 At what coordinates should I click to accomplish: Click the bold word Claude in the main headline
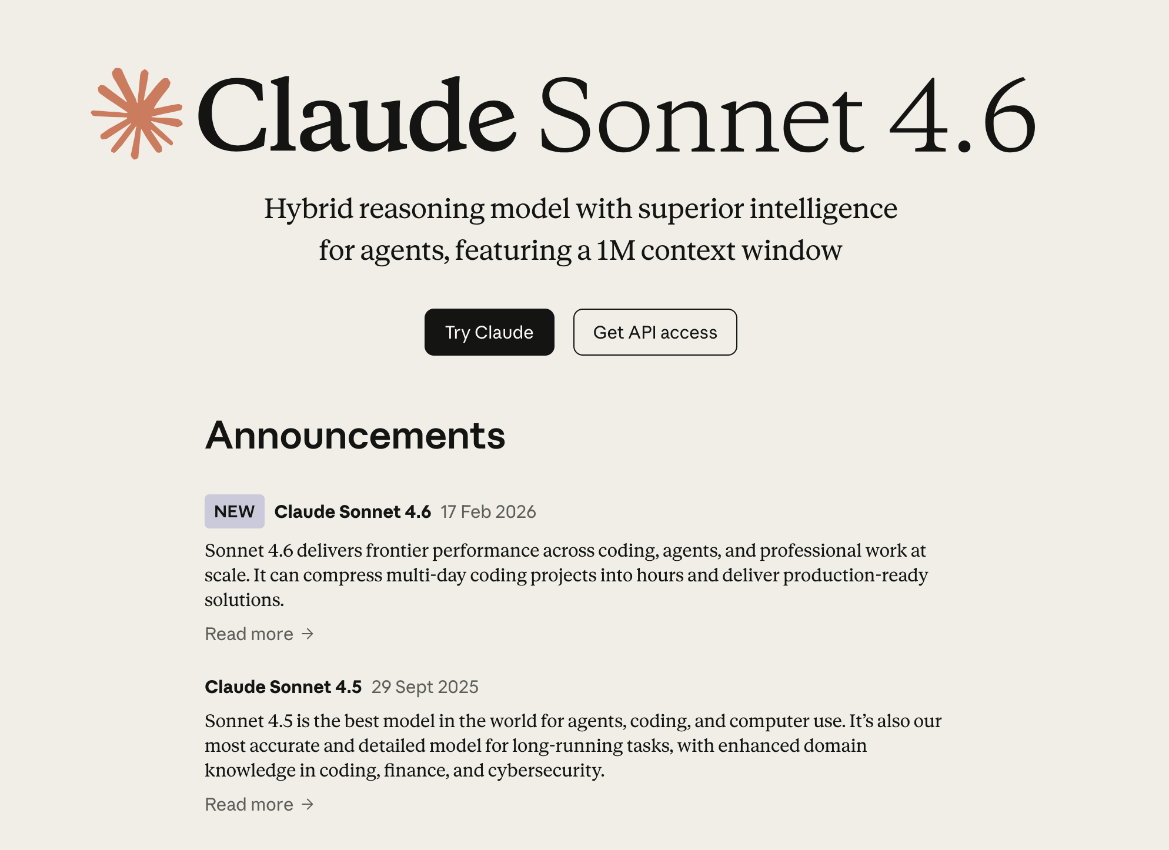click(x=356, y=115)
